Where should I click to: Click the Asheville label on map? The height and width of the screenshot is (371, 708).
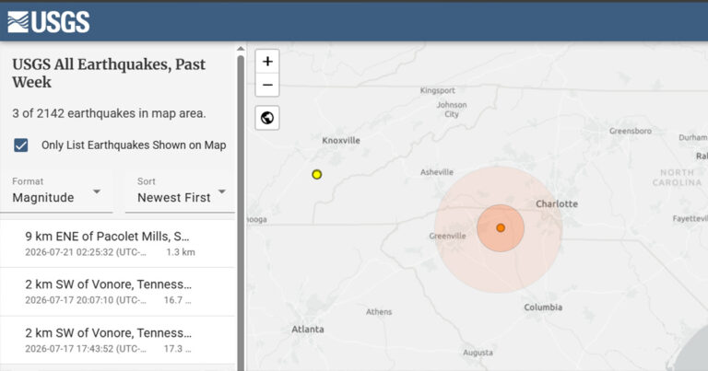coord(437,172)
